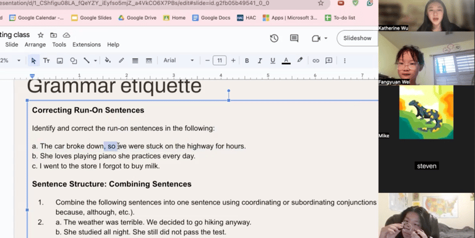Click the font size field showing 11
The width and height of the screenshot is (475, 238).
click(220, 60)
